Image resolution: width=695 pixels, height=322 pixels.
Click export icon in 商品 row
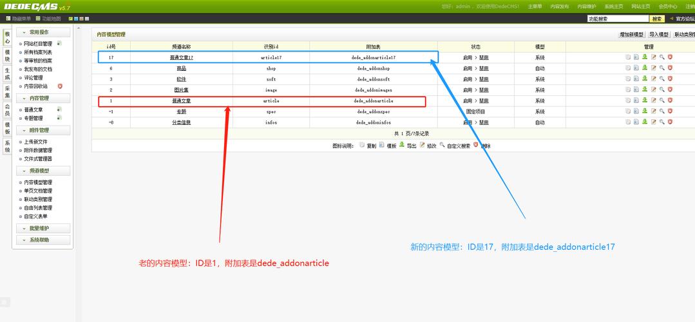(x=645, y=68)
